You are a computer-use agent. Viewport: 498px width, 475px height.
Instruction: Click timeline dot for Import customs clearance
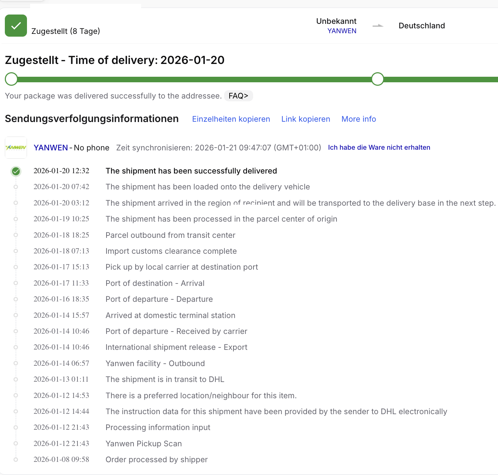click(16, 251)
